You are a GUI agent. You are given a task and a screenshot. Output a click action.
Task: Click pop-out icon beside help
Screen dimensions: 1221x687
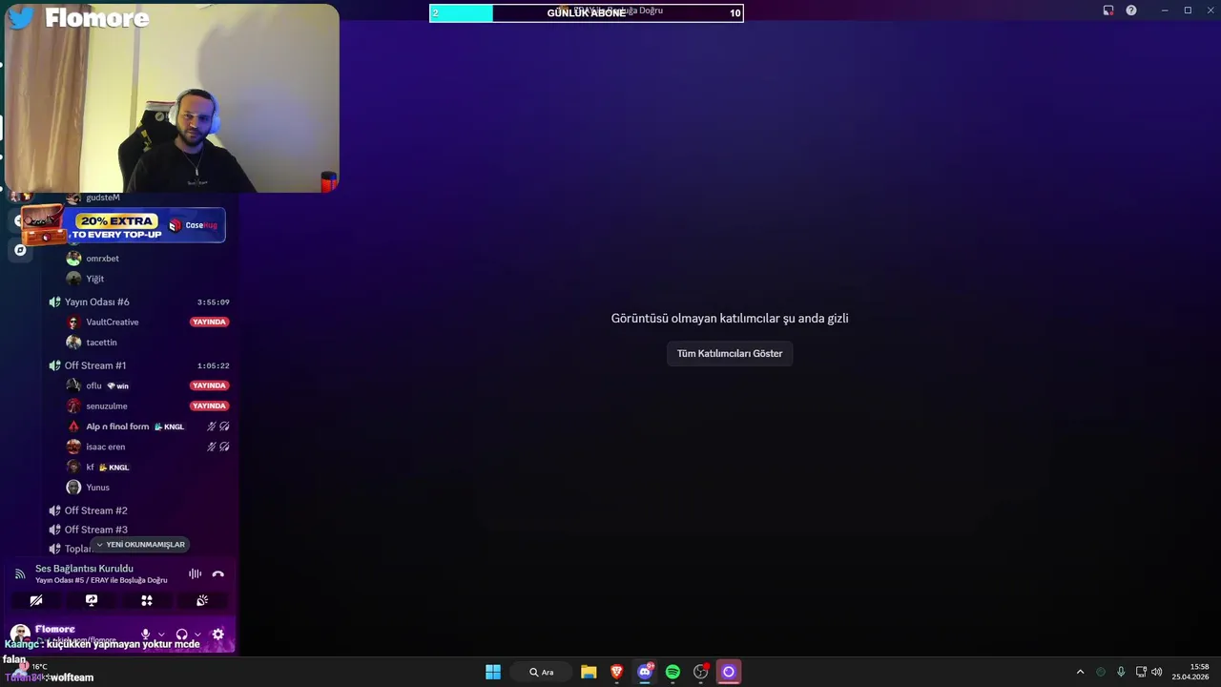(1108, 10)
